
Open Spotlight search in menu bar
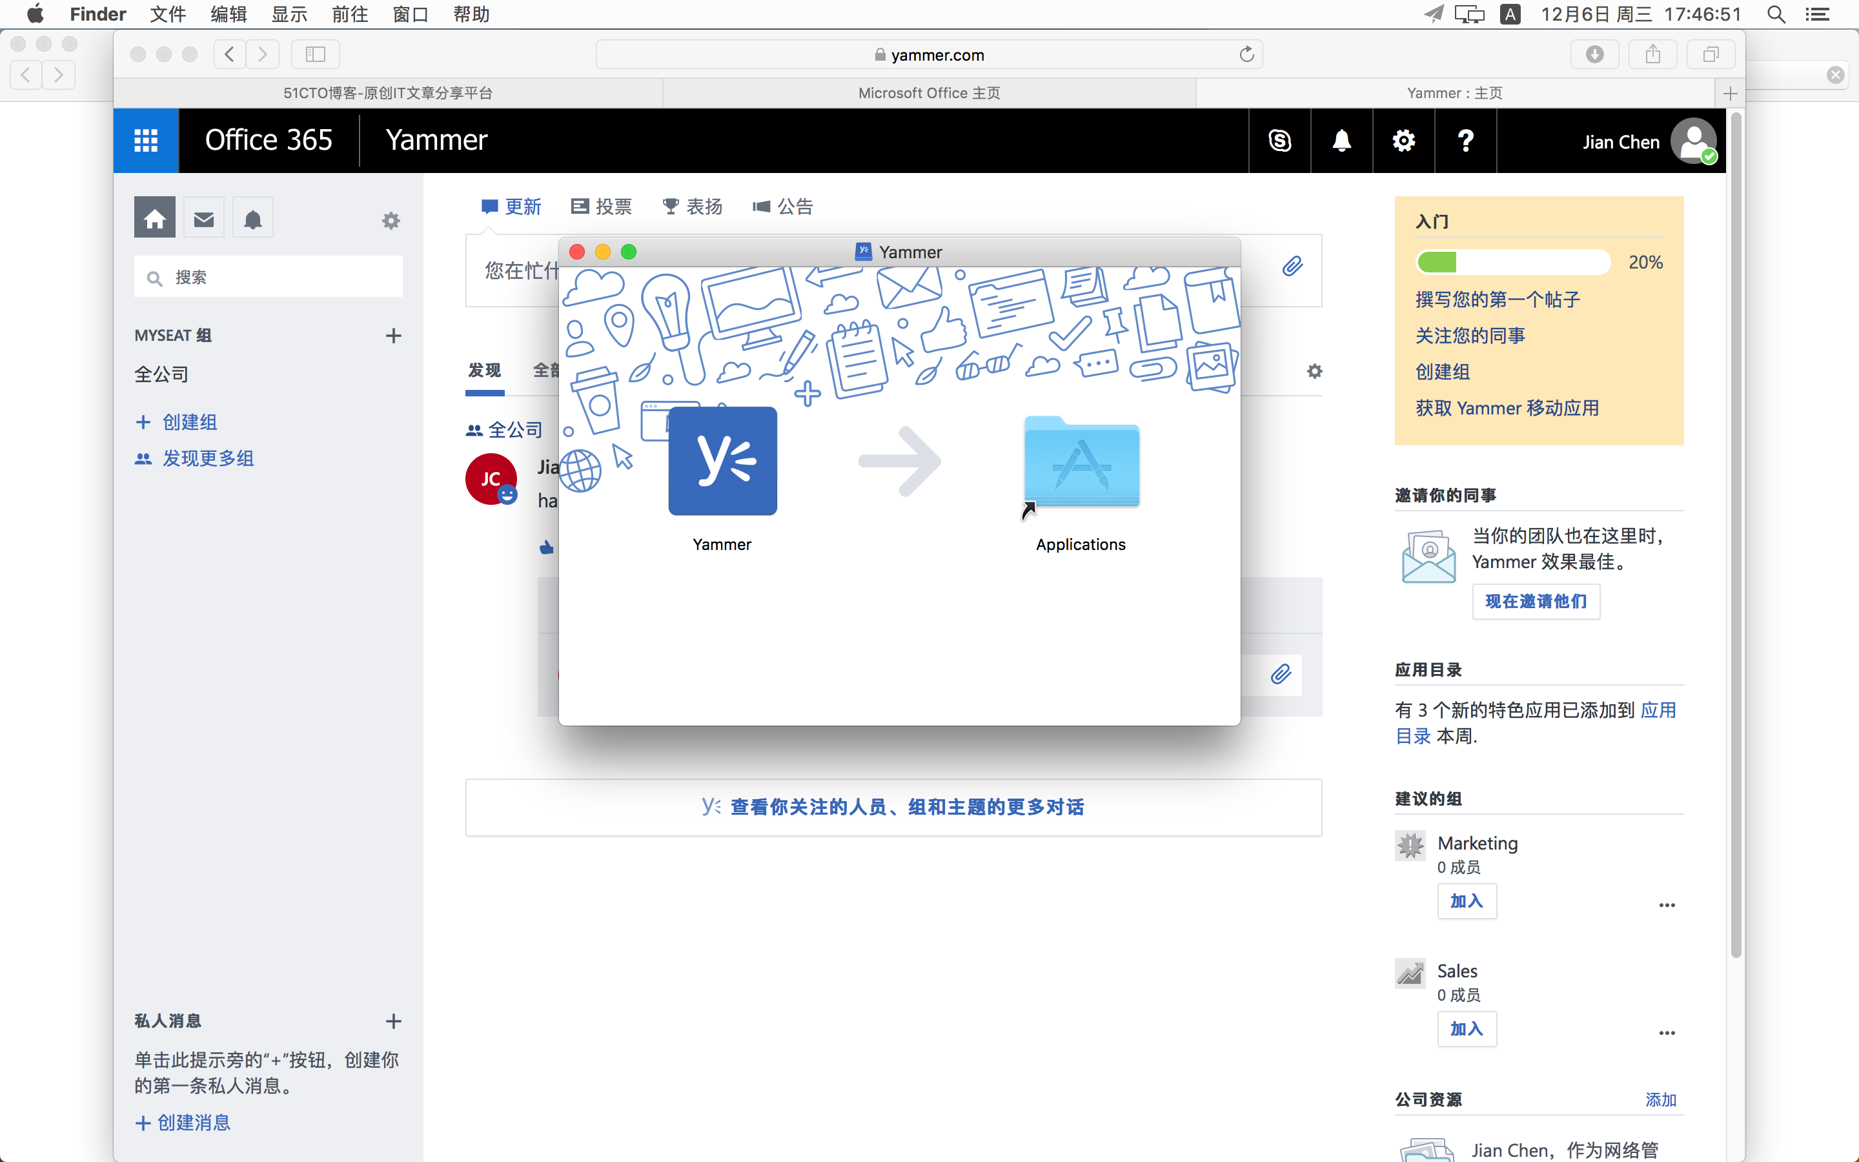1776,15
